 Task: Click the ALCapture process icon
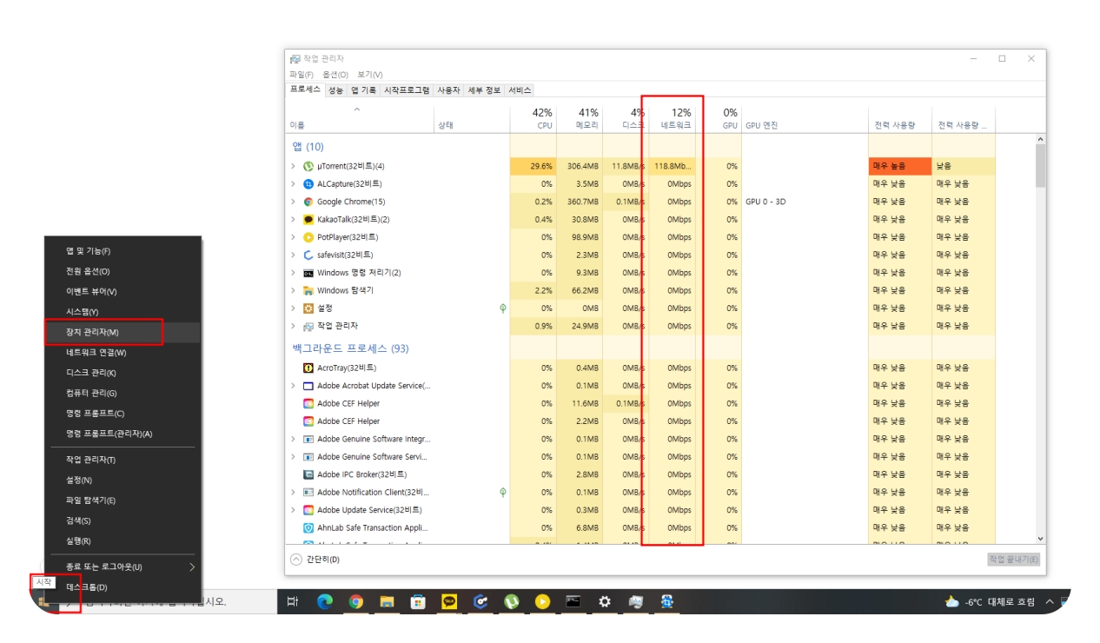click(308, 184)
